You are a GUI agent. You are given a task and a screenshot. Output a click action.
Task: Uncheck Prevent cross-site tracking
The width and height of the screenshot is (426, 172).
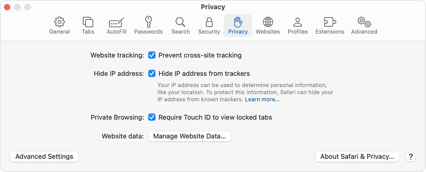tap(152, 55)
